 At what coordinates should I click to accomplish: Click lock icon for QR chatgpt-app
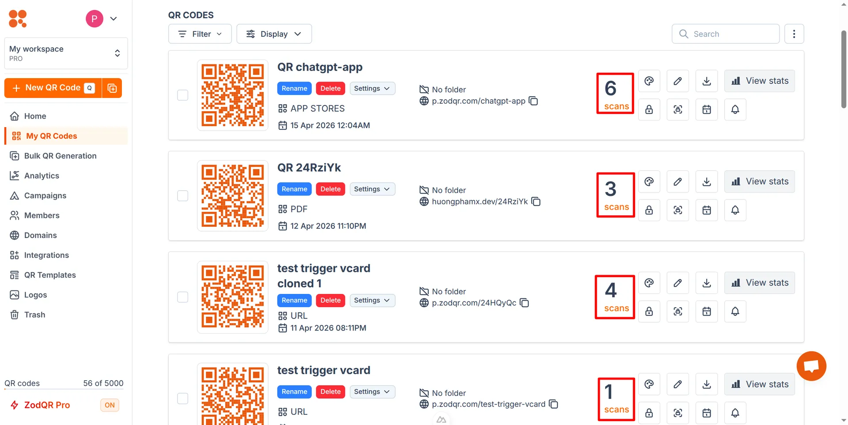tap(649, 109)
